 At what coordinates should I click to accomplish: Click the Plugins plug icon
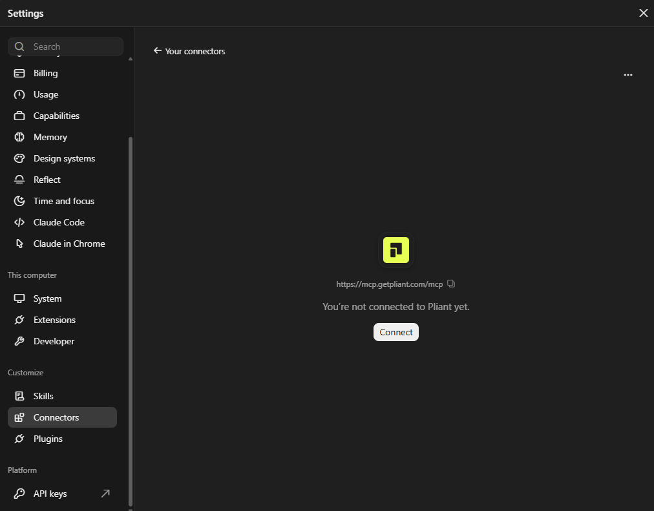(x=19, y=439)
